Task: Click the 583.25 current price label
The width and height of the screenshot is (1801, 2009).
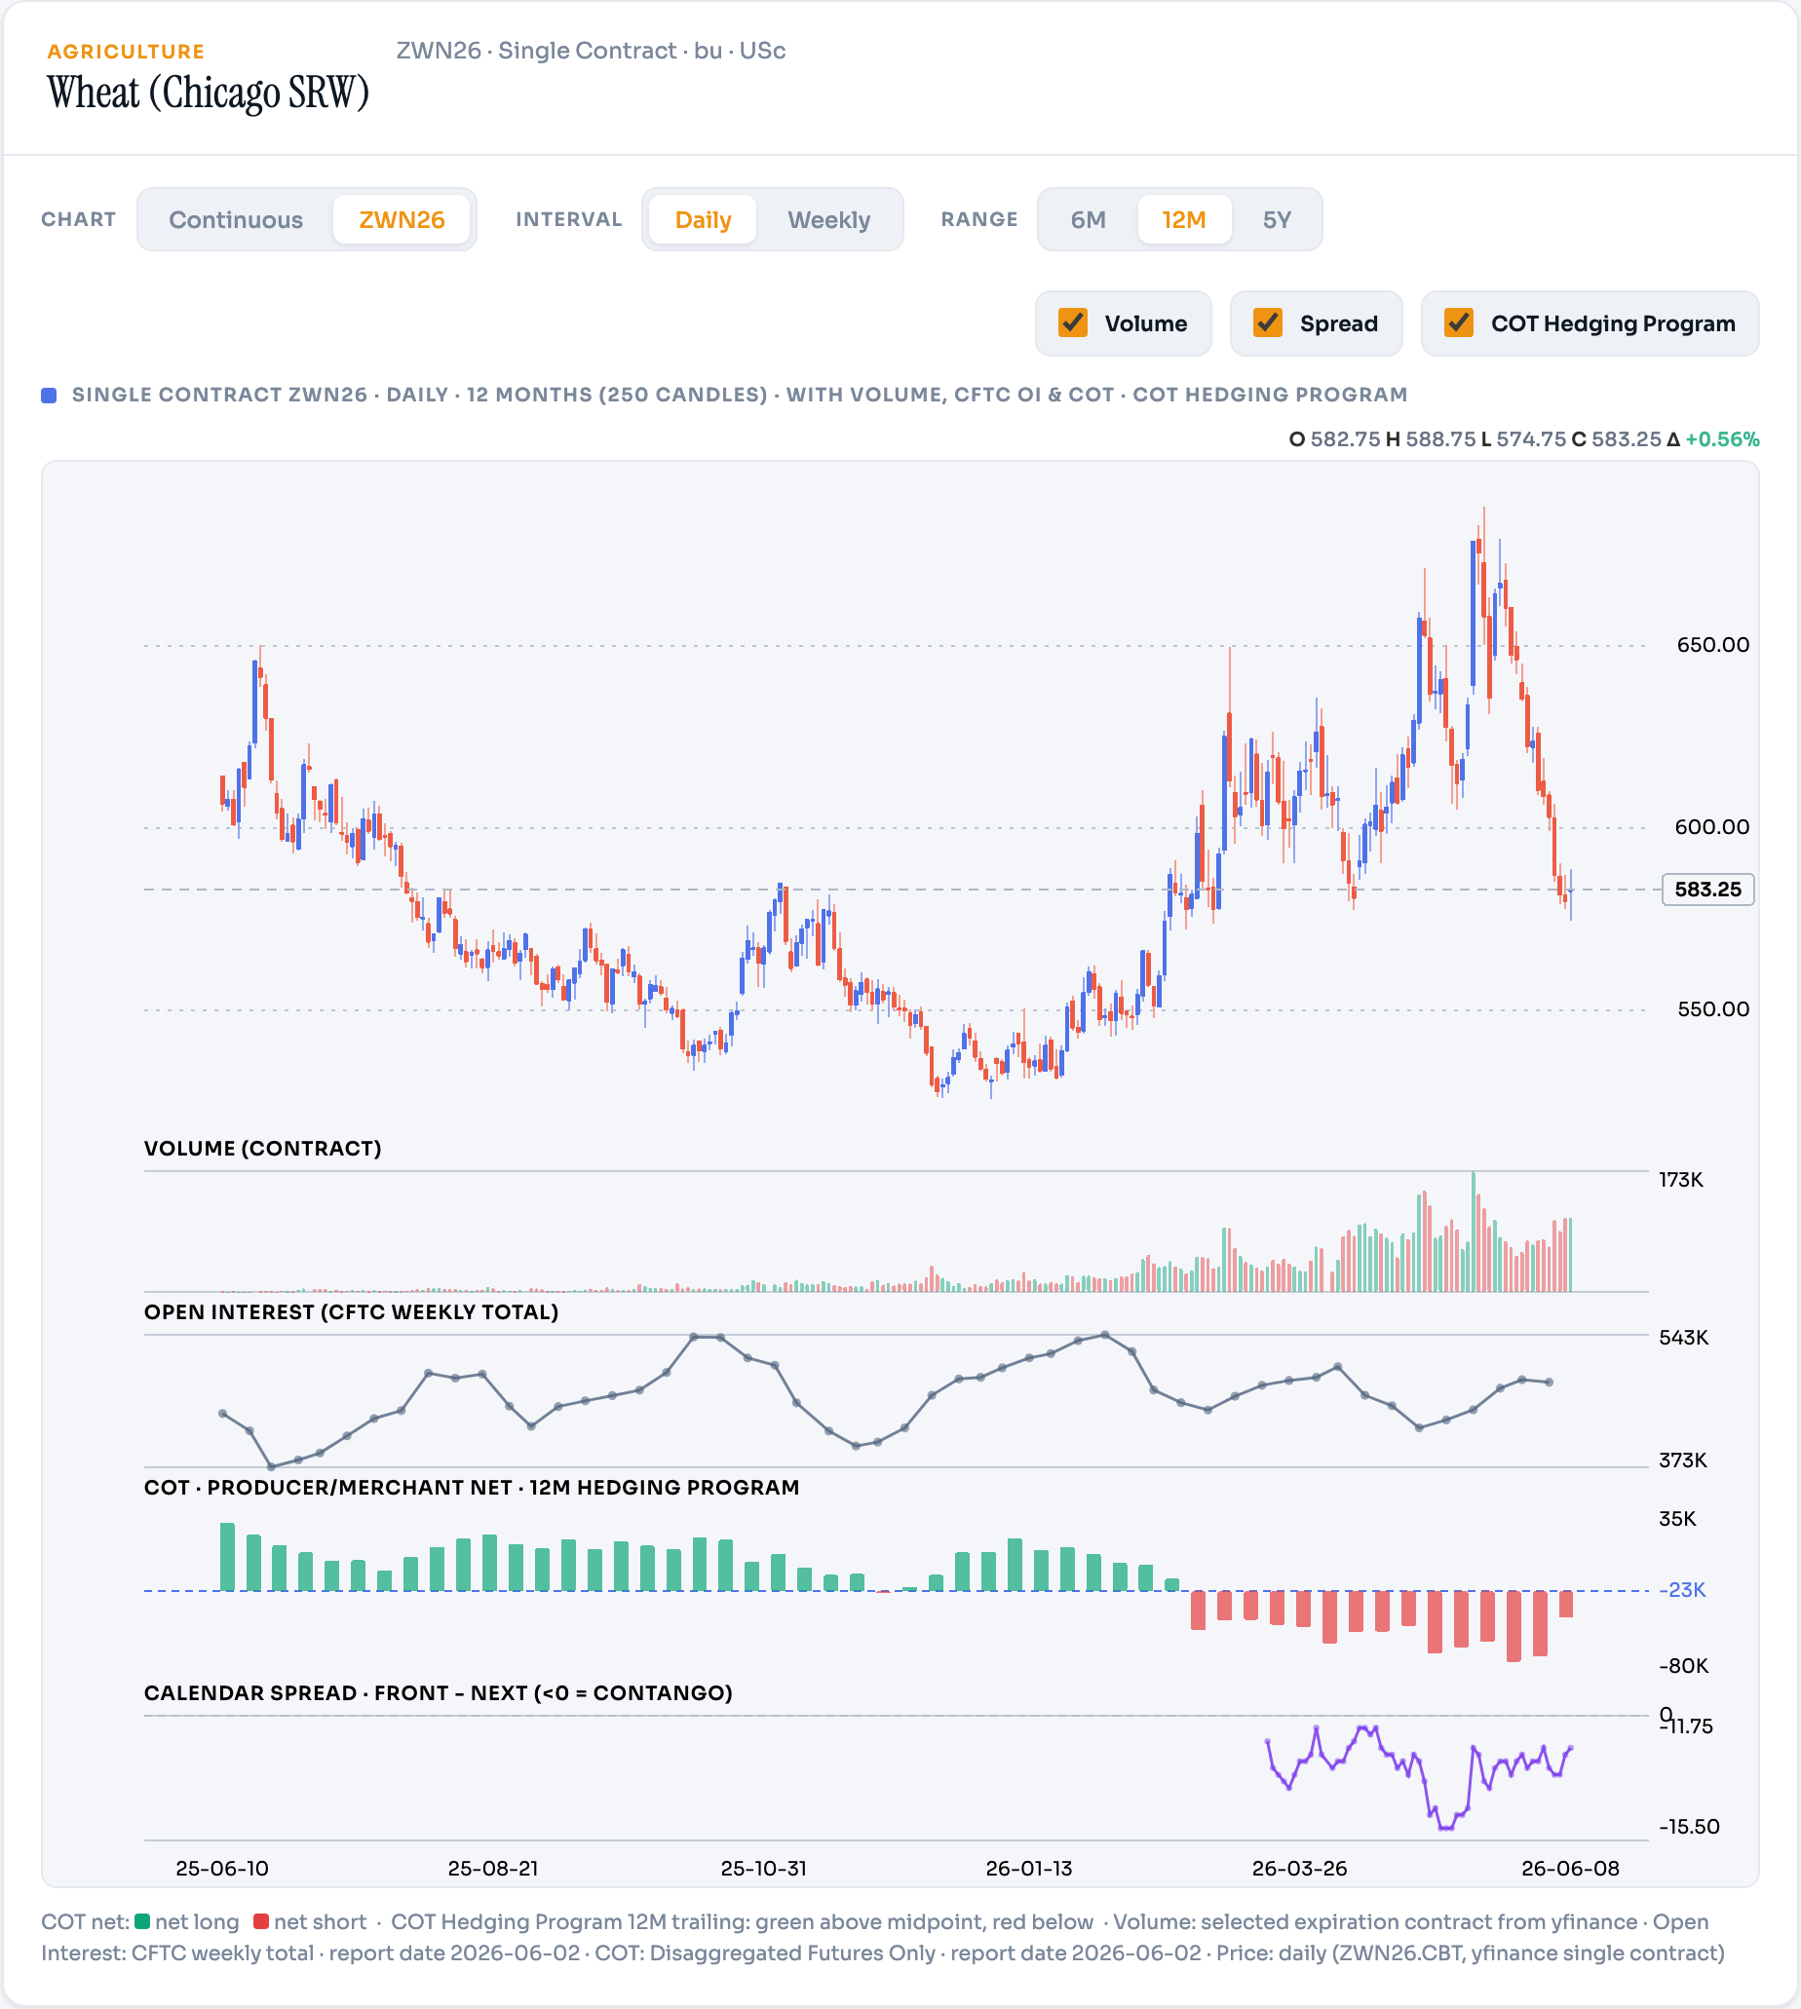Action: click(x=1708, y=890)
